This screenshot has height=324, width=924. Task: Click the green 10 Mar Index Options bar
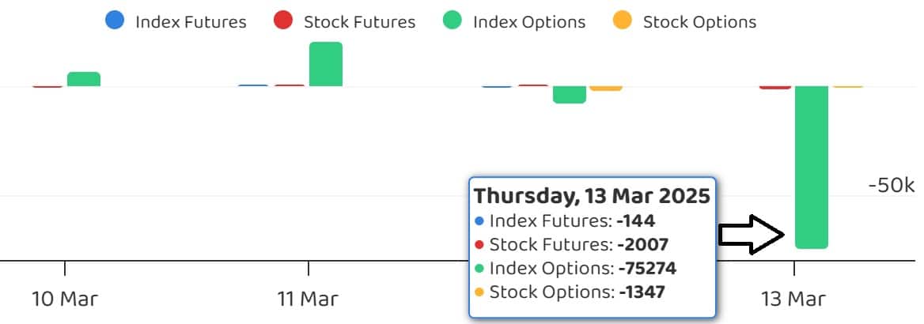click(x=83, y=79)
